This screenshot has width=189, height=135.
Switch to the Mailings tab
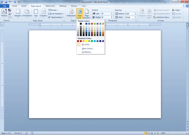63,6
